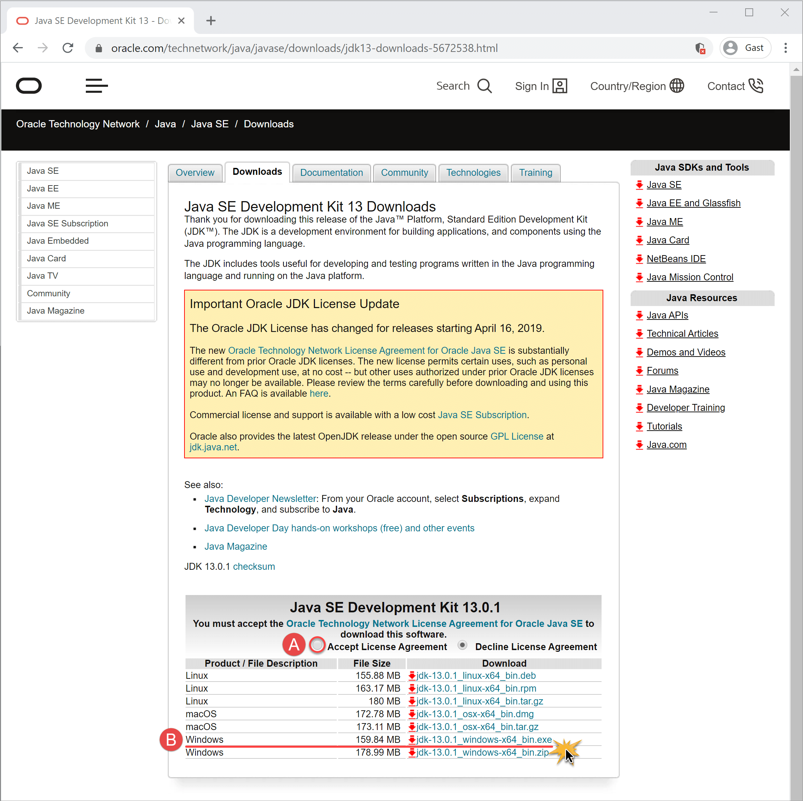The image size is (803, 801).
Task: Click the browser address bar URL
Action: 304,48
